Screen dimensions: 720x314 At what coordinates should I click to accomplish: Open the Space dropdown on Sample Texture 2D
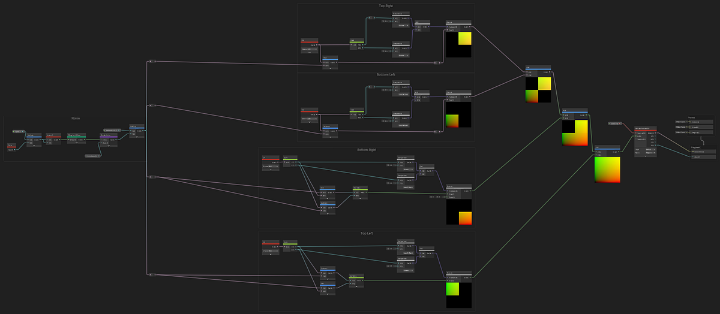pos(650,153)
